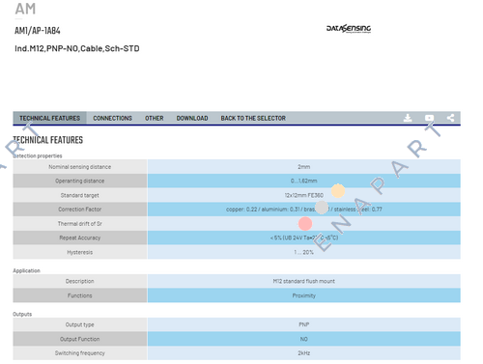Click the share icon in the tab bar
The image size is (483, 364).
point(450,118)
